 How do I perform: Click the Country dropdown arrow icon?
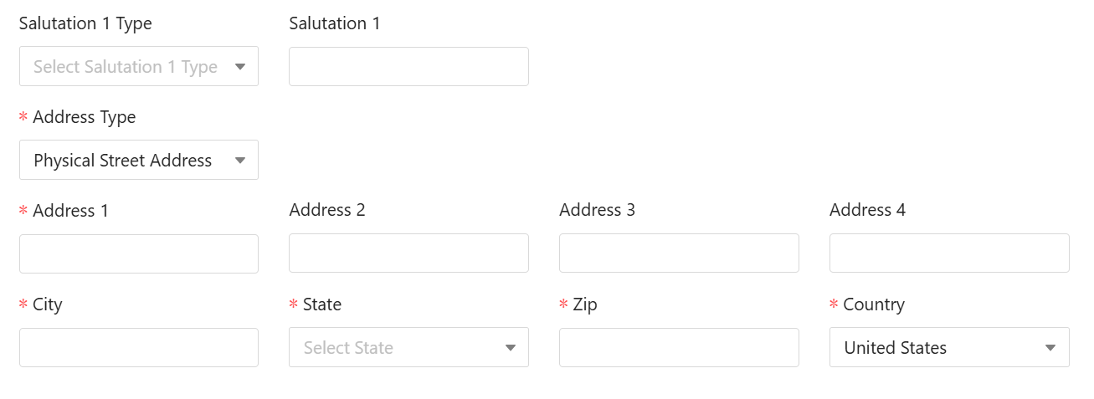(1050, 348)
